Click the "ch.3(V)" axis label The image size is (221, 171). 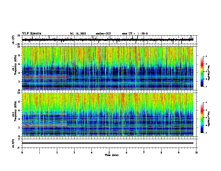click(13, 143)
